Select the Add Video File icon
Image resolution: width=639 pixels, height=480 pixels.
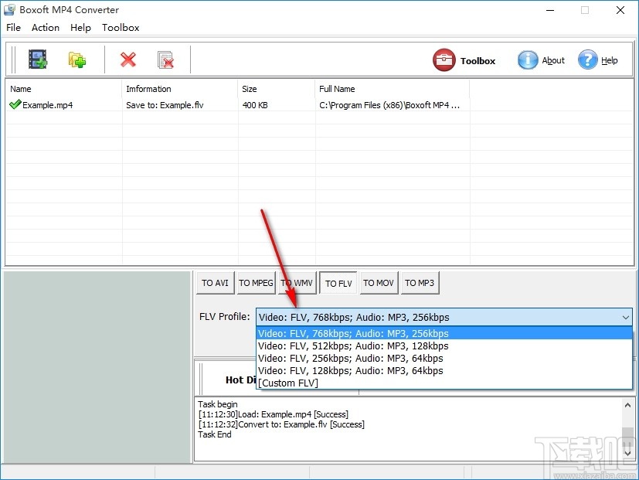37,59
